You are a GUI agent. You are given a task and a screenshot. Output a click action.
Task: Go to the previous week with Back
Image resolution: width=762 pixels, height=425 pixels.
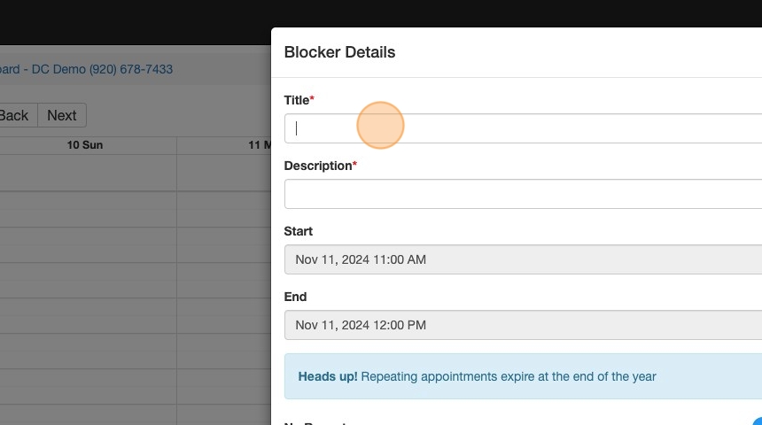tap(14, 115)
